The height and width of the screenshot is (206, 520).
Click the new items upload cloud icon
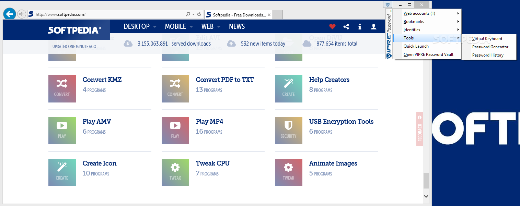click(x=231, y=44)
